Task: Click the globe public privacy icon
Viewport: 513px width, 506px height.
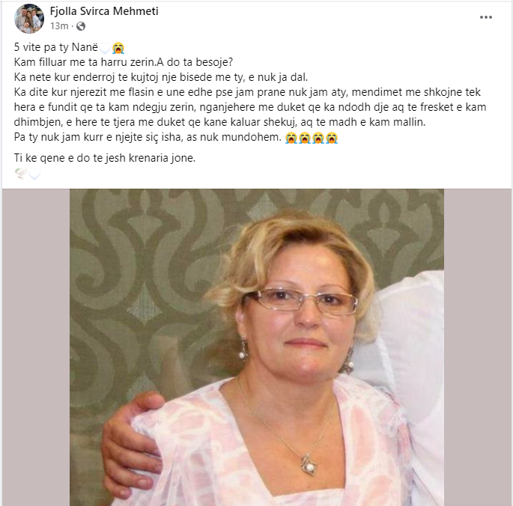Action: point(81,26)
